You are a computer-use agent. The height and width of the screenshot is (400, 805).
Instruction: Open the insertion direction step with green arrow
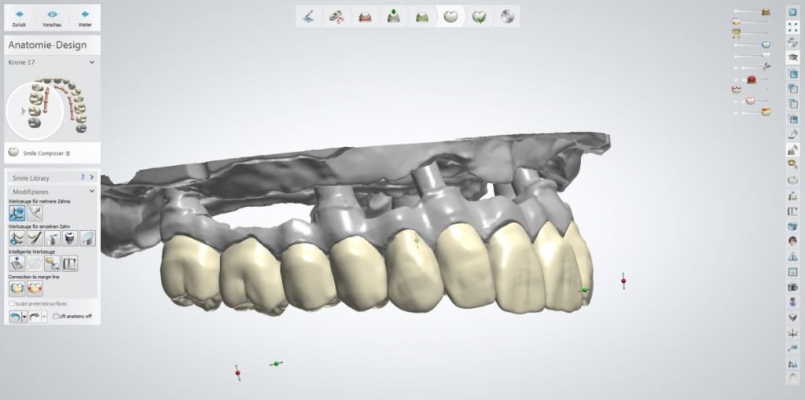click(393, 17)
